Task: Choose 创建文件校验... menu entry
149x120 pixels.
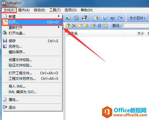Action: coord(32,60)
